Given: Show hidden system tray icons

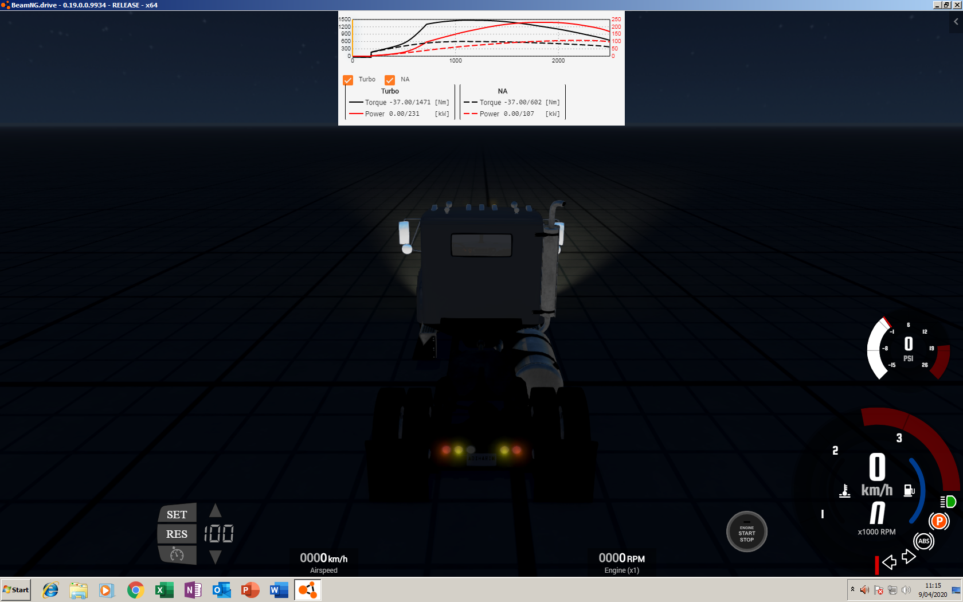Looking at the screenshot, I should pyautogui.click(x=853, y=589).
